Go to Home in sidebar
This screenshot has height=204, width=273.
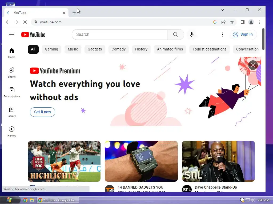coord(12,53)
